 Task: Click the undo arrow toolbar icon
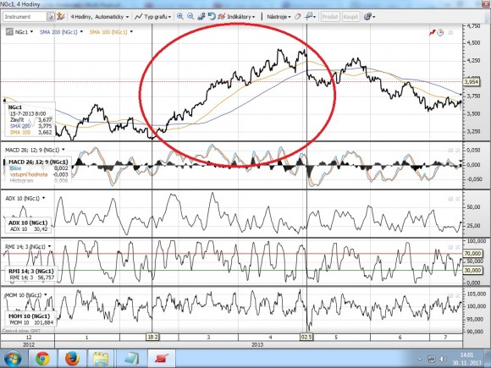212,17
